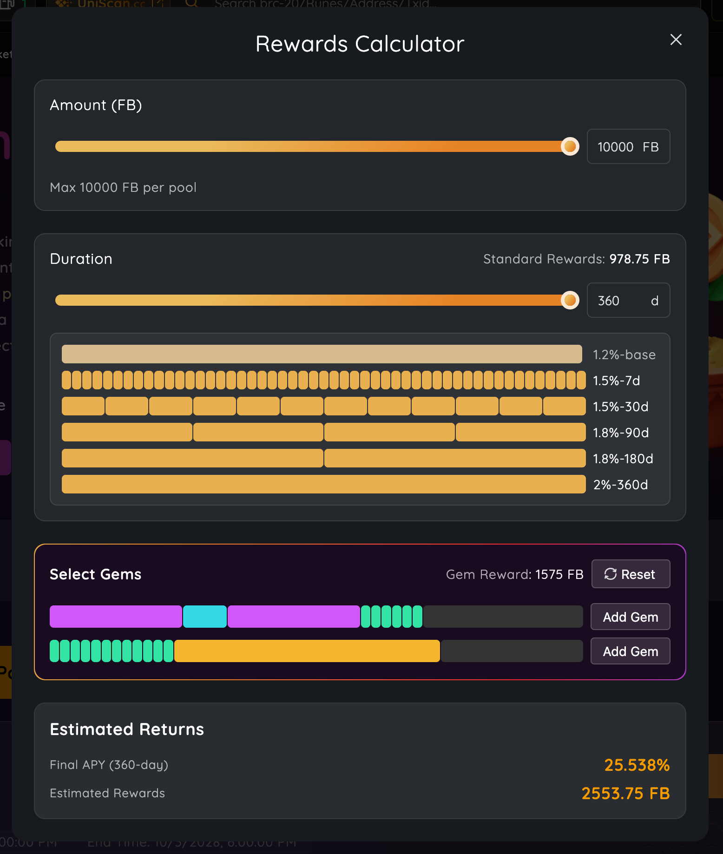723x854 pixels.
Task: Click the first 1.5%-30d bar segment
Action: click(x=83, y=407)
